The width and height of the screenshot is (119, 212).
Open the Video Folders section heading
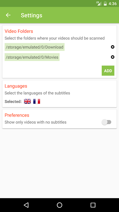click(19, 31)
